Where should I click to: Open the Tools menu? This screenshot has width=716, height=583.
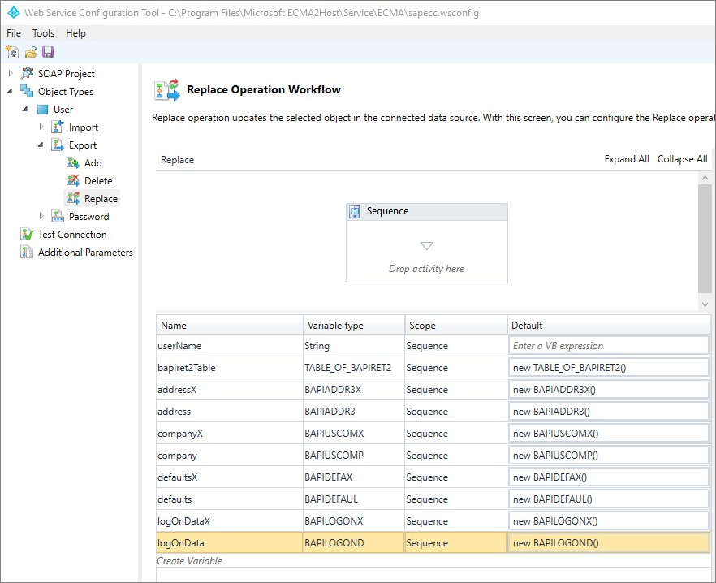pos(43,33)
